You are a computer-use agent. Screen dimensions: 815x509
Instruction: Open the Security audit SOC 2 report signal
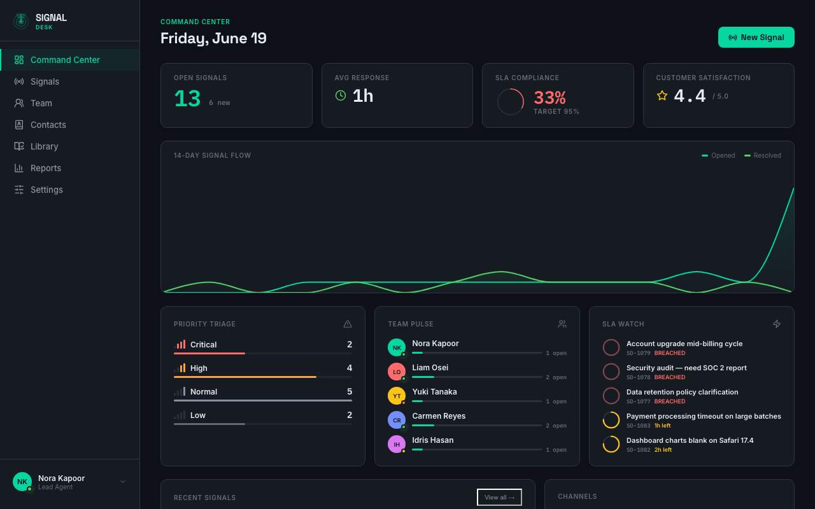[691, 372]
